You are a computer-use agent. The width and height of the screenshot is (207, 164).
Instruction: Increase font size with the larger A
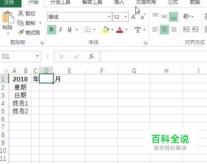pyautogui.click(x=134, y=17)
